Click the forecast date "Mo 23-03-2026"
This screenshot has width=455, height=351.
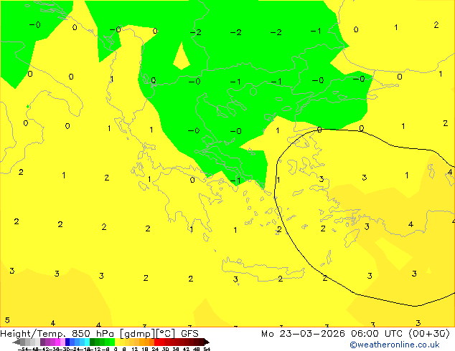(303, 334)
